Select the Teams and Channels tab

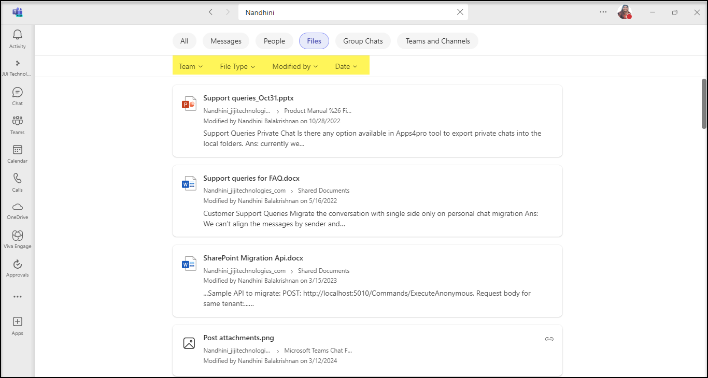[x=437, y=41]
